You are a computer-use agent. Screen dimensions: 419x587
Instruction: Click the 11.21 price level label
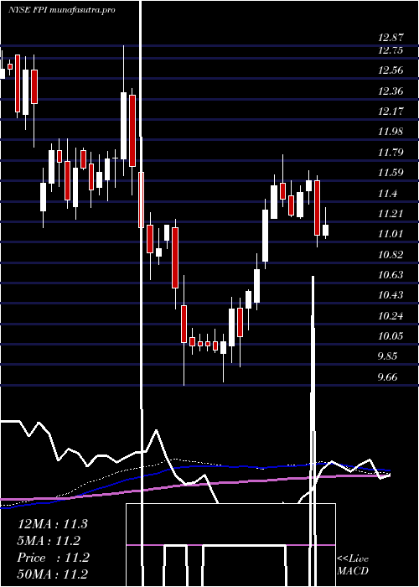click(391, 213)
